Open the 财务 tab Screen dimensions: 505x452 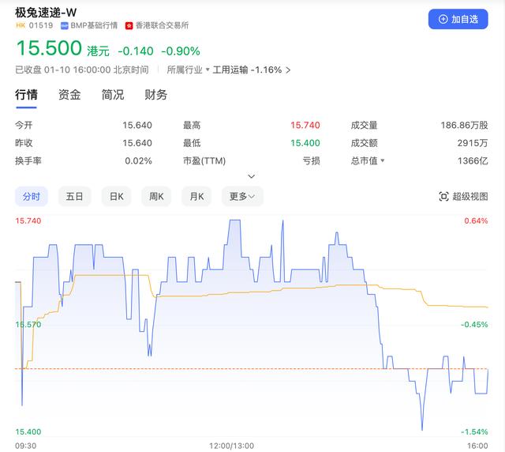point(155,95)
